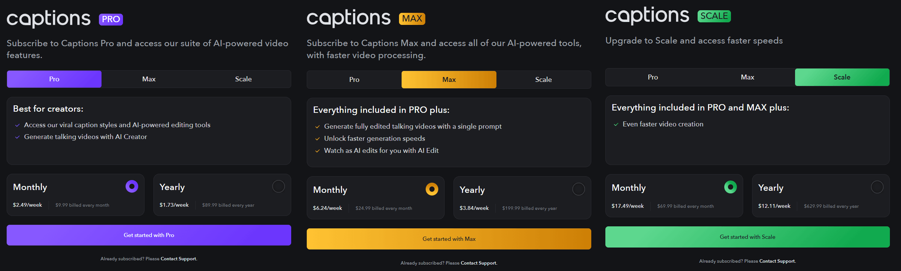
Task: Click the orange MAX badge logo
Action: click(x=412, y=18)
